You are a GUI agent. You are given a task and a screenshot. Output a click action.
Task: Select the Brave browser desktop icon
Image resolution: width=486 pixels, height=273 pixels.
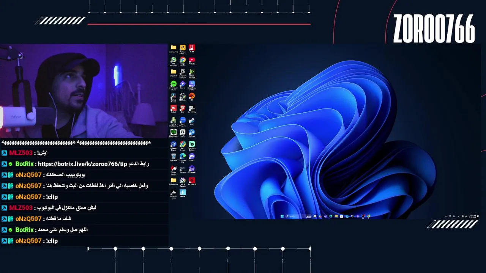[x=183, y=109]
